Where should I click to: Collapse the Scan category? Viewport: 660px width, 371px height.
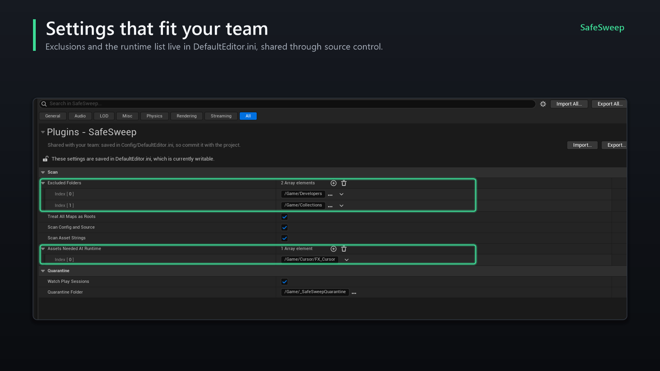coord(43,172)
